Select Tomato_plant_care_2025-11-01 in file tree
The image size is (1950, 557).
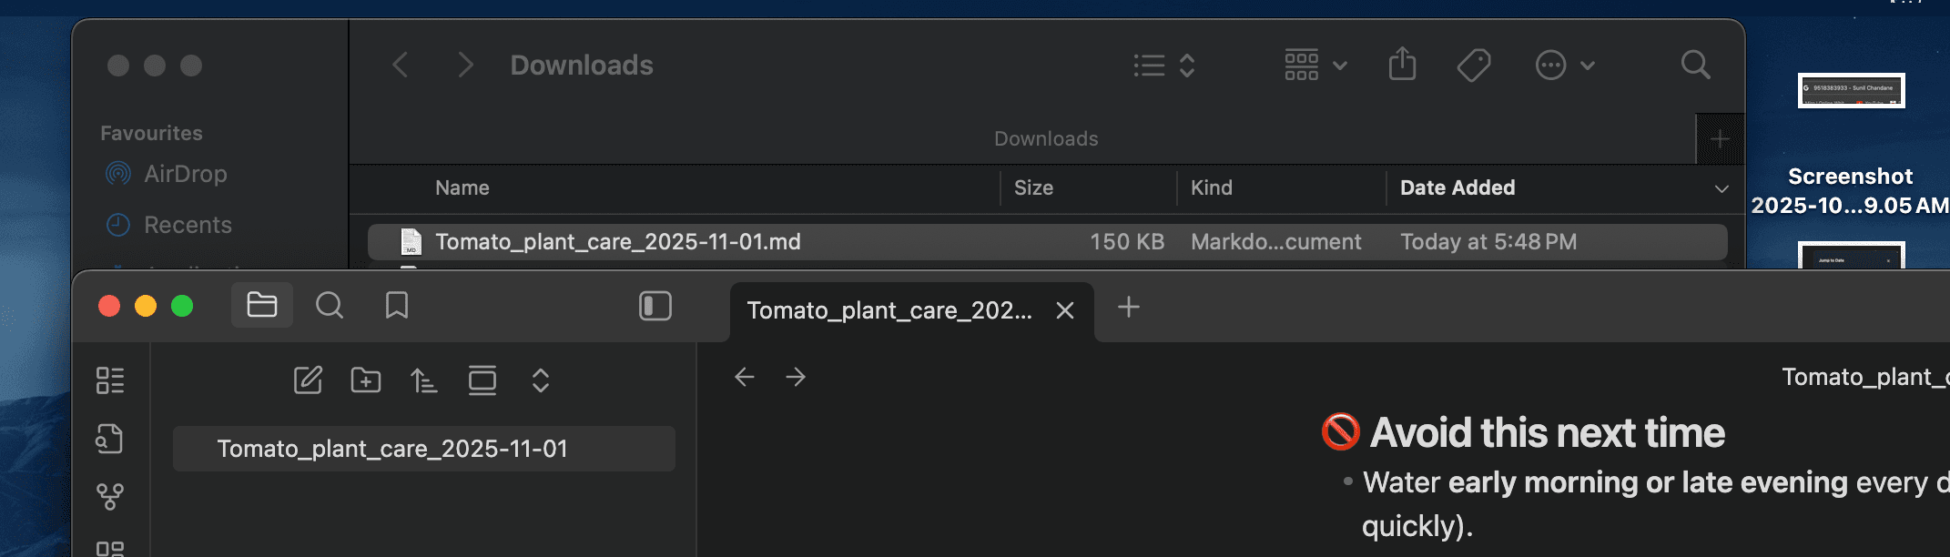coord(424,449)
